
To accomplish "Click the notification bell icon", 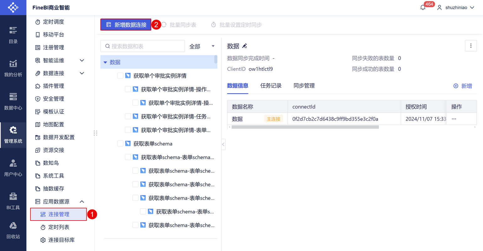I will pos(423,8).
